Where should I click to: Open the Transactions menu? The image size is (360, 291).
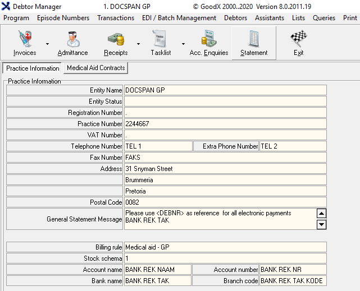click(116, 18)
